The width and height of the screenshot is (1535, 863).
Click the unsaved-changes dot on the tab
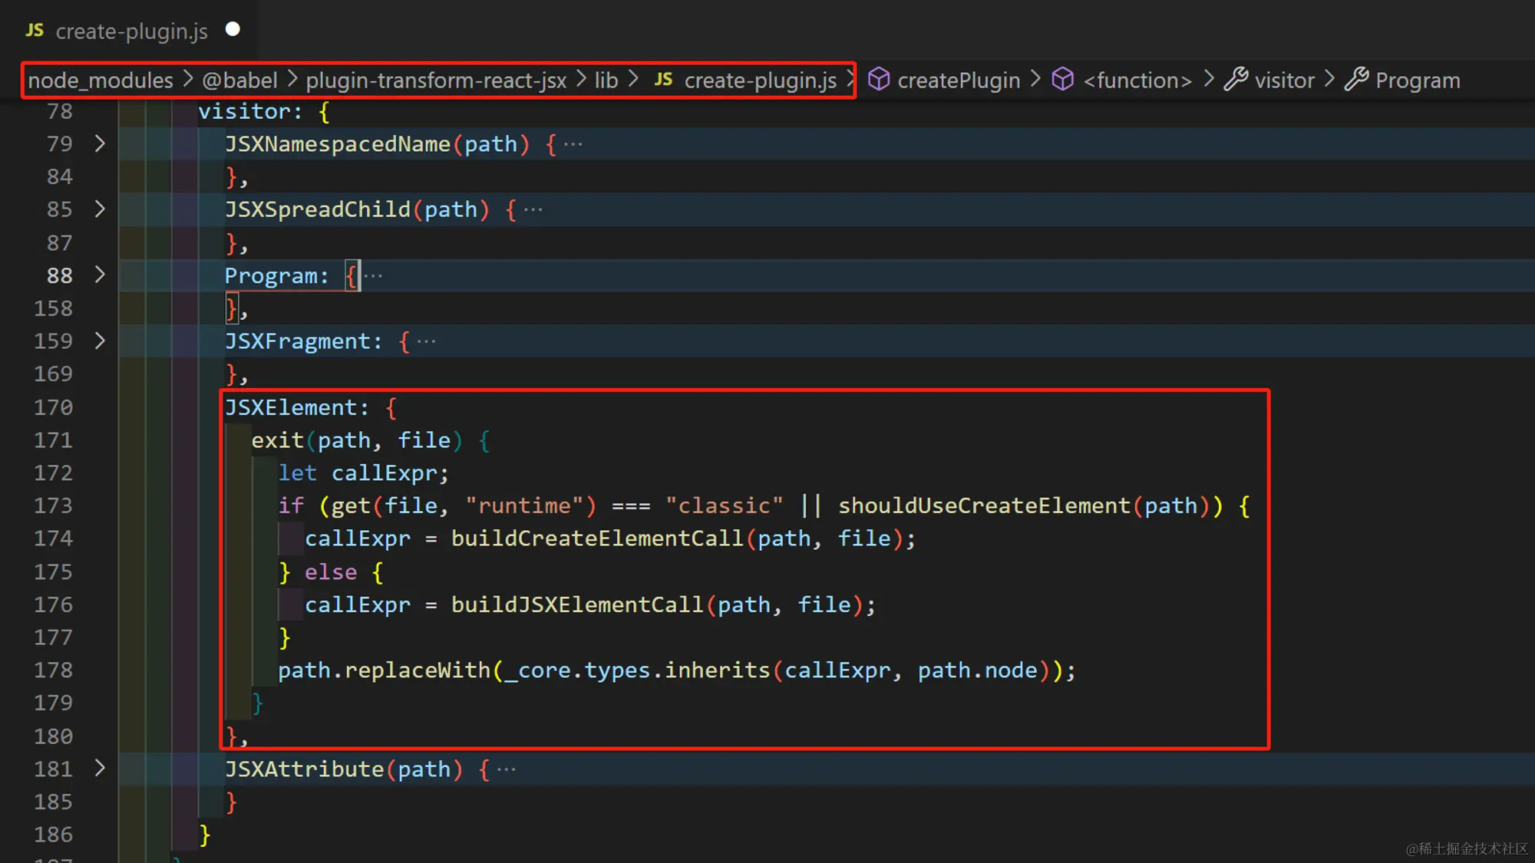[233, 29]
